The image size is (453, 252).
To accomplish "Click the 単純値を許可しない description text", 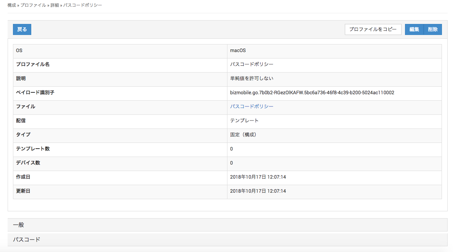I will (251, 79).
